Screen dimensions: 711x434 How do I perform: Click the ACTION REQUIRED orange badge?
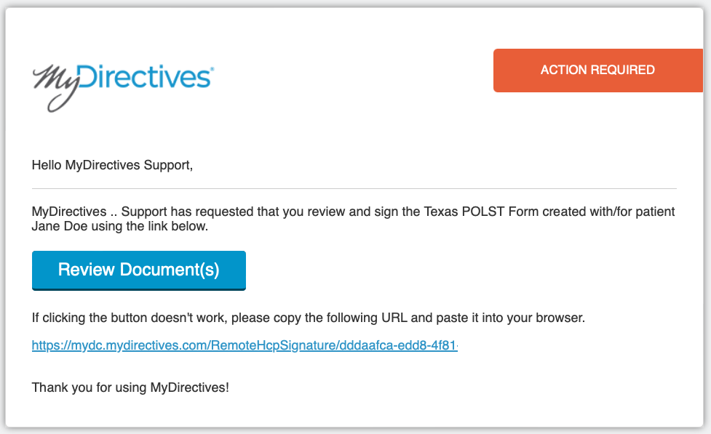click(x=597, y=71)
